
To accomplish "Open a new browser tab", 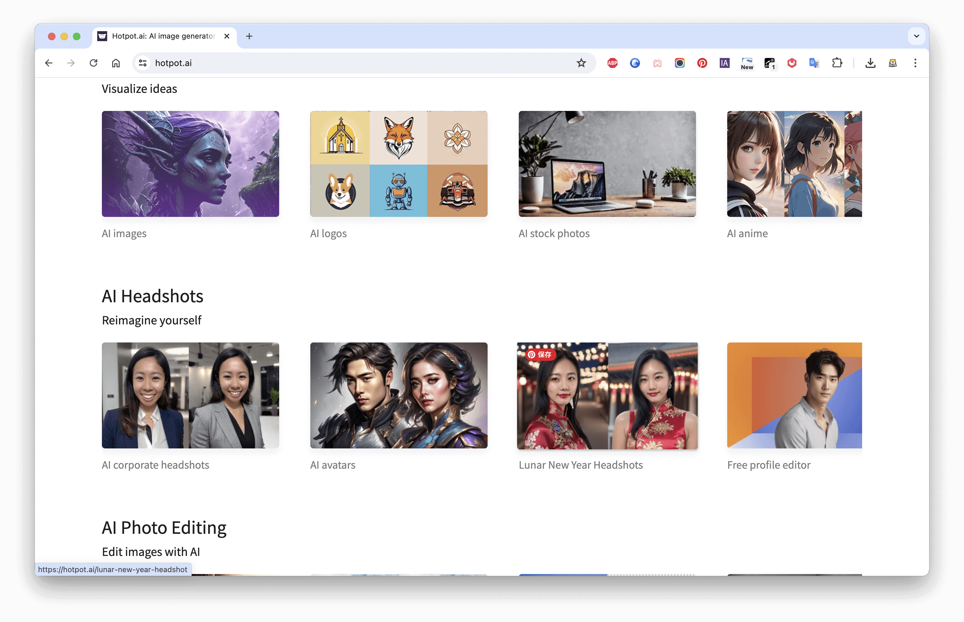I will coord(249,36).
